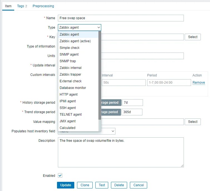Click the Key input field
The width and height of the screenshot is (210, 191).
(x=142, y=37)
